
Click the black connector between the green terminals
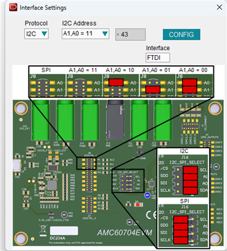115,120
